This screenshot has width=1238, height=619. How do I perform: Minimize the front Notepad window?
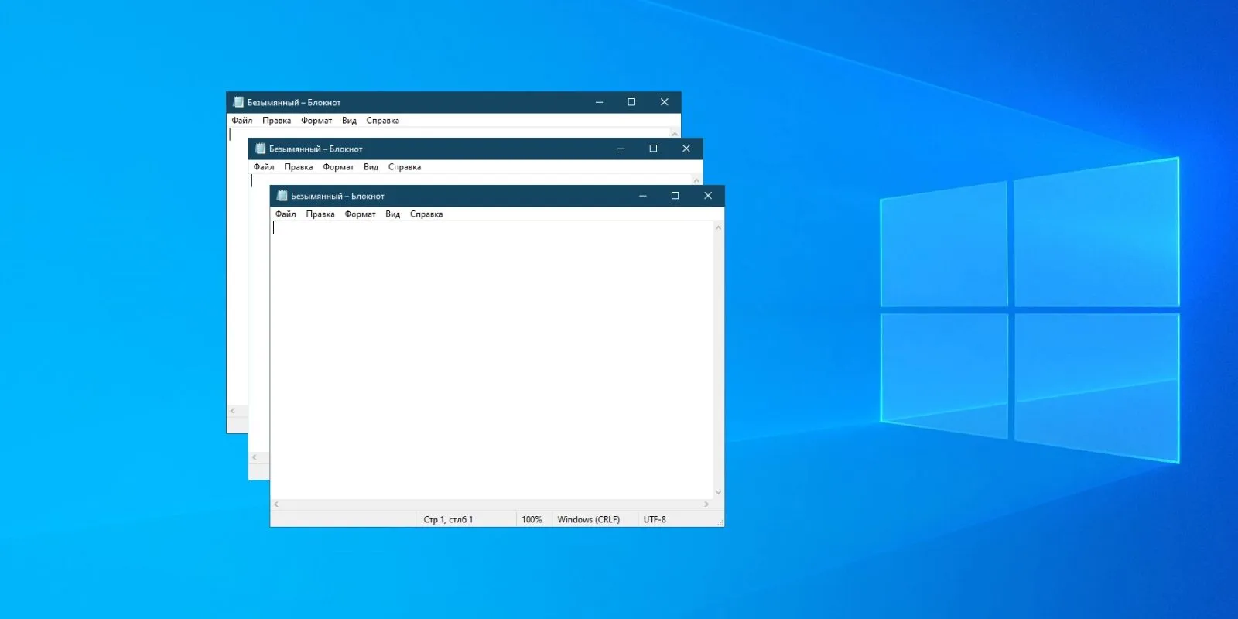coord(642,196)
